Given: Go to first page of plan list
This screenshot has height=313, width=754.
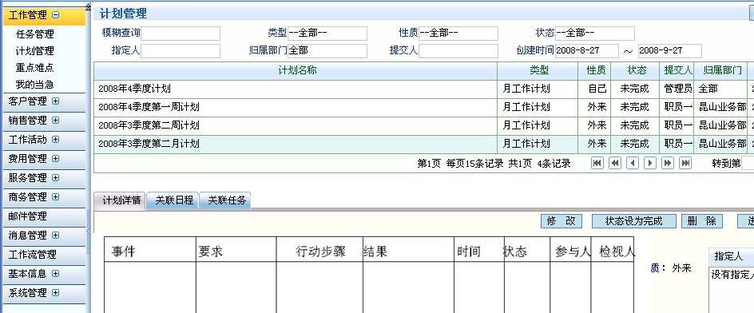Looking at the screenshot, I should [x=597, y=163].
